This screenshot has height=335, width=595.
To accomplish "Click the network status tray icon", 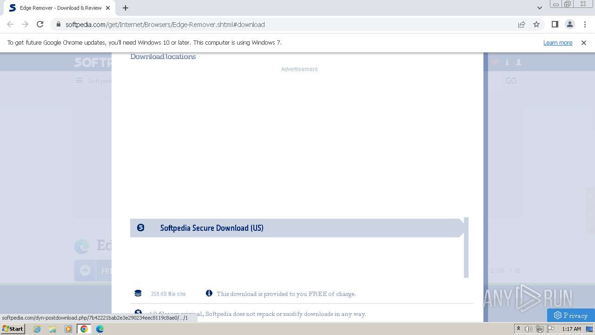I will [x=540, y=329].
